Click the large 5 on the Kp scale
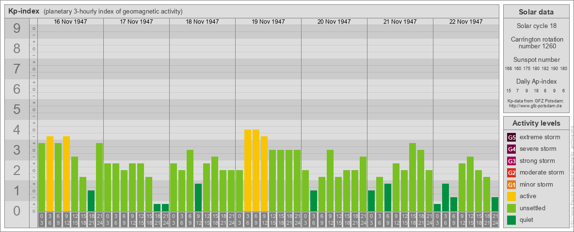574x232 pixels. tap(16, 109)
